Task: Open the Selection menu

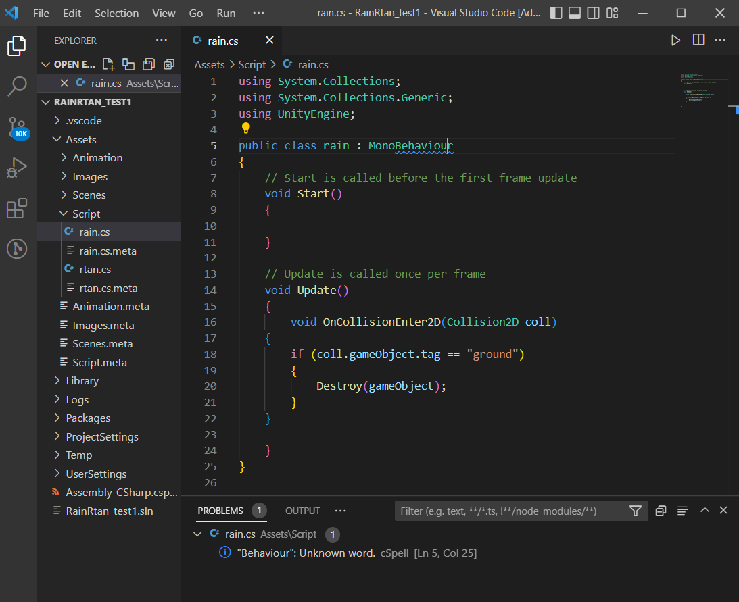Action: pos(116,14)
